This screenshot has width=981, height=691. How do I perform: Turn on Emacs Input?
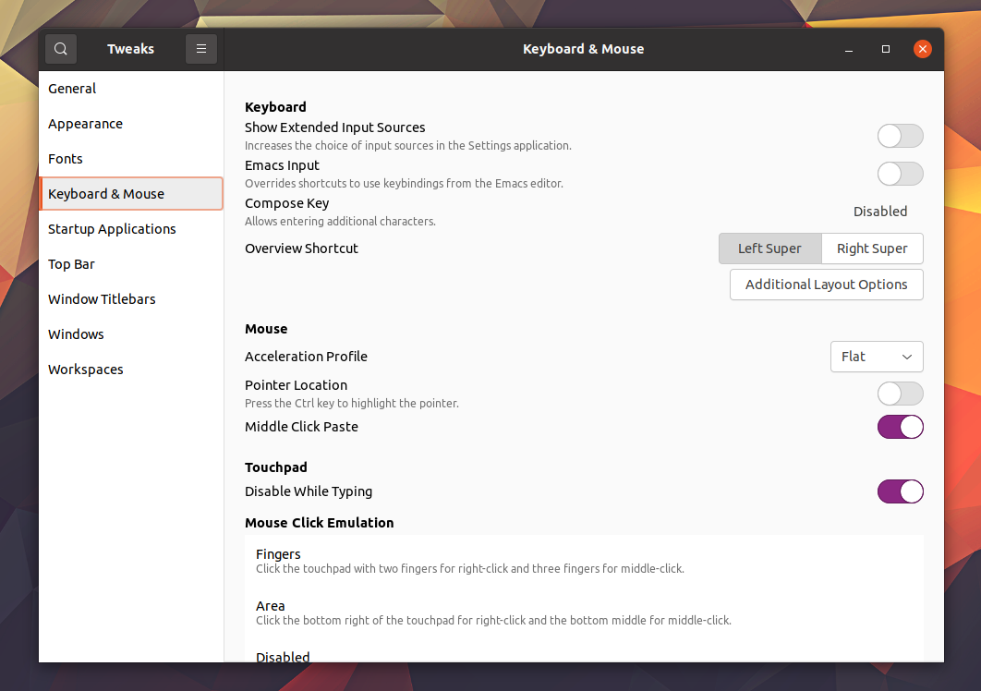click(900, 173)
